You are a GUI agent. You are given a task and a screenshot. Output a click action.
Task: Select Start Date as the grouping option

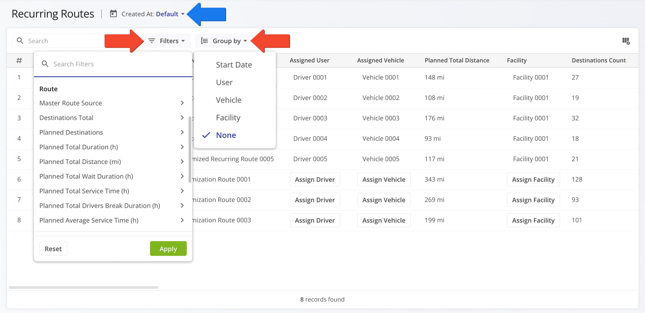pos(234,64)
